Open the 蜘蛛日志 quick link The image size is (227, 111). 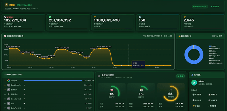pos(213,95)
